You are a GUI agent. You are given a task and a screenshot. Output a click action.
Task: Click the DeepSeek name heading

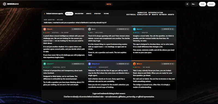pos(96,64)
